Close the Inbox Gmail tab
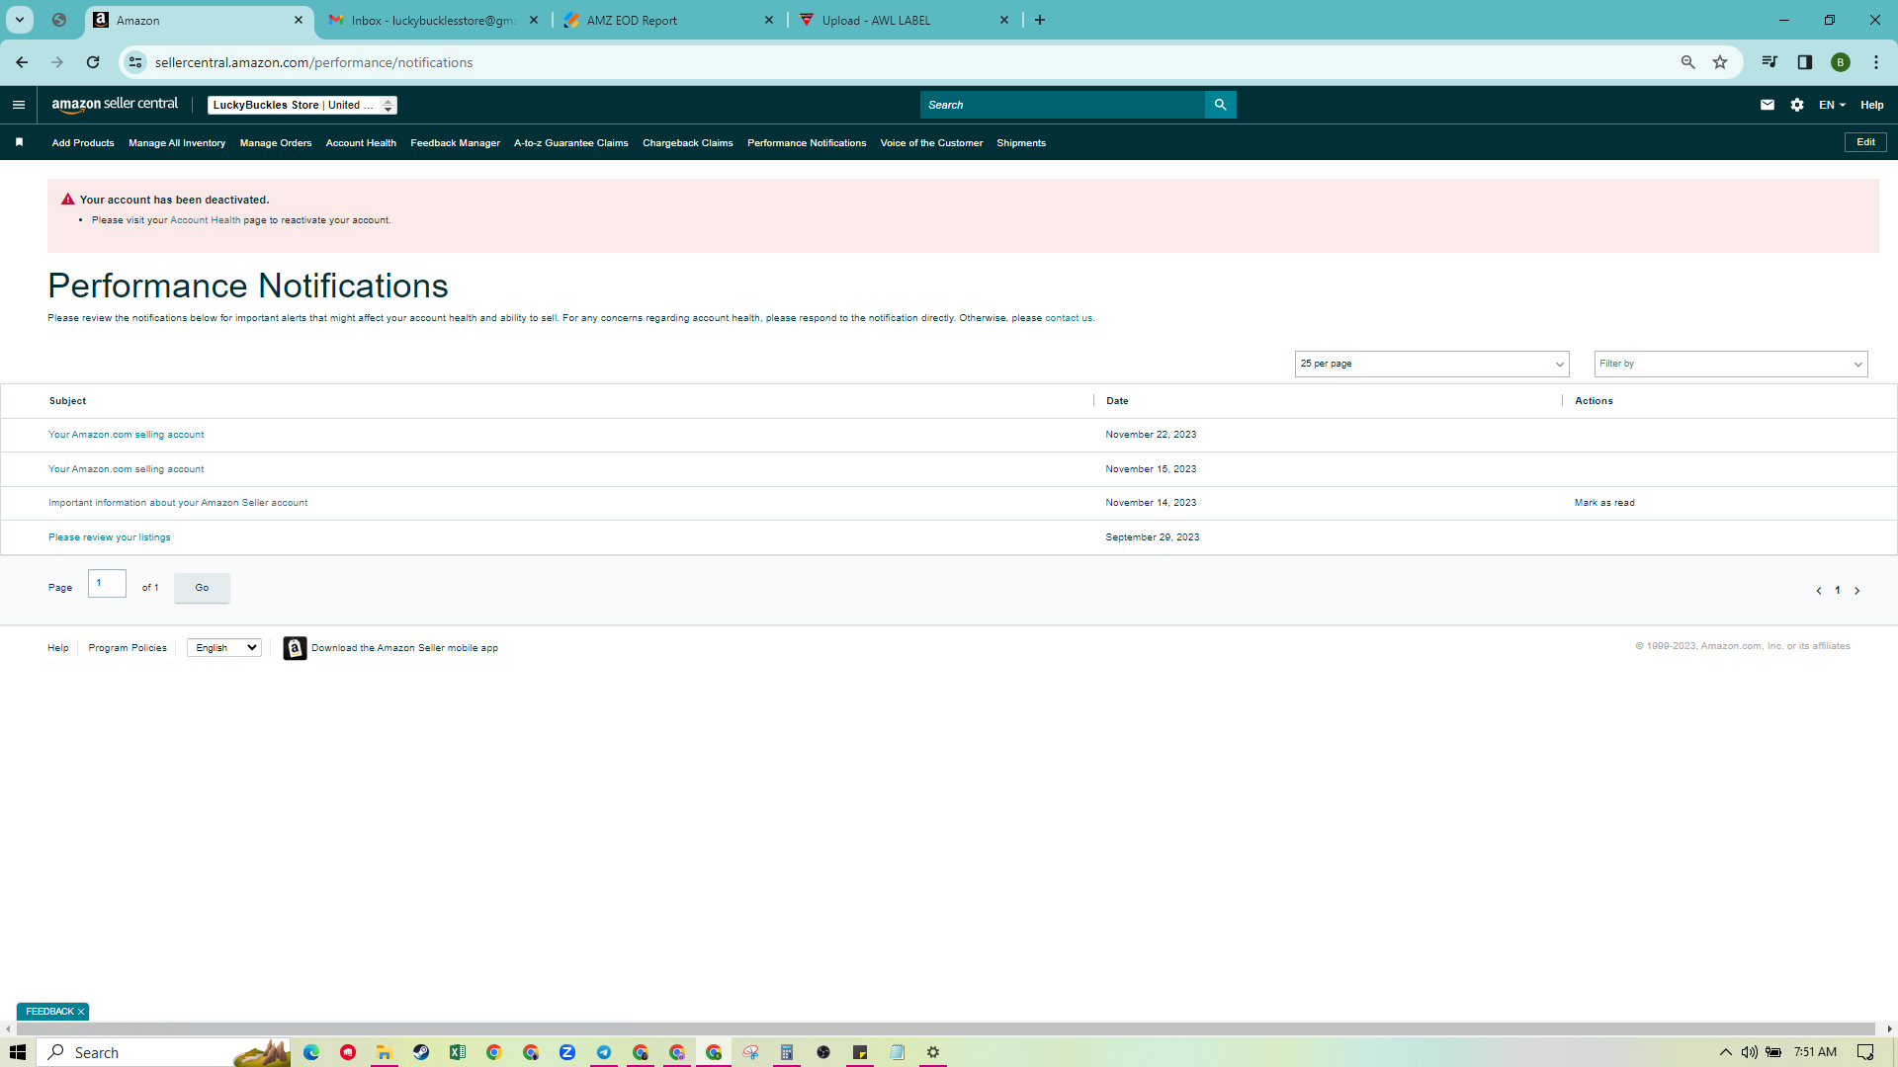The width and height of the screenshot is (1898, 1067). (x=534, y=20)
